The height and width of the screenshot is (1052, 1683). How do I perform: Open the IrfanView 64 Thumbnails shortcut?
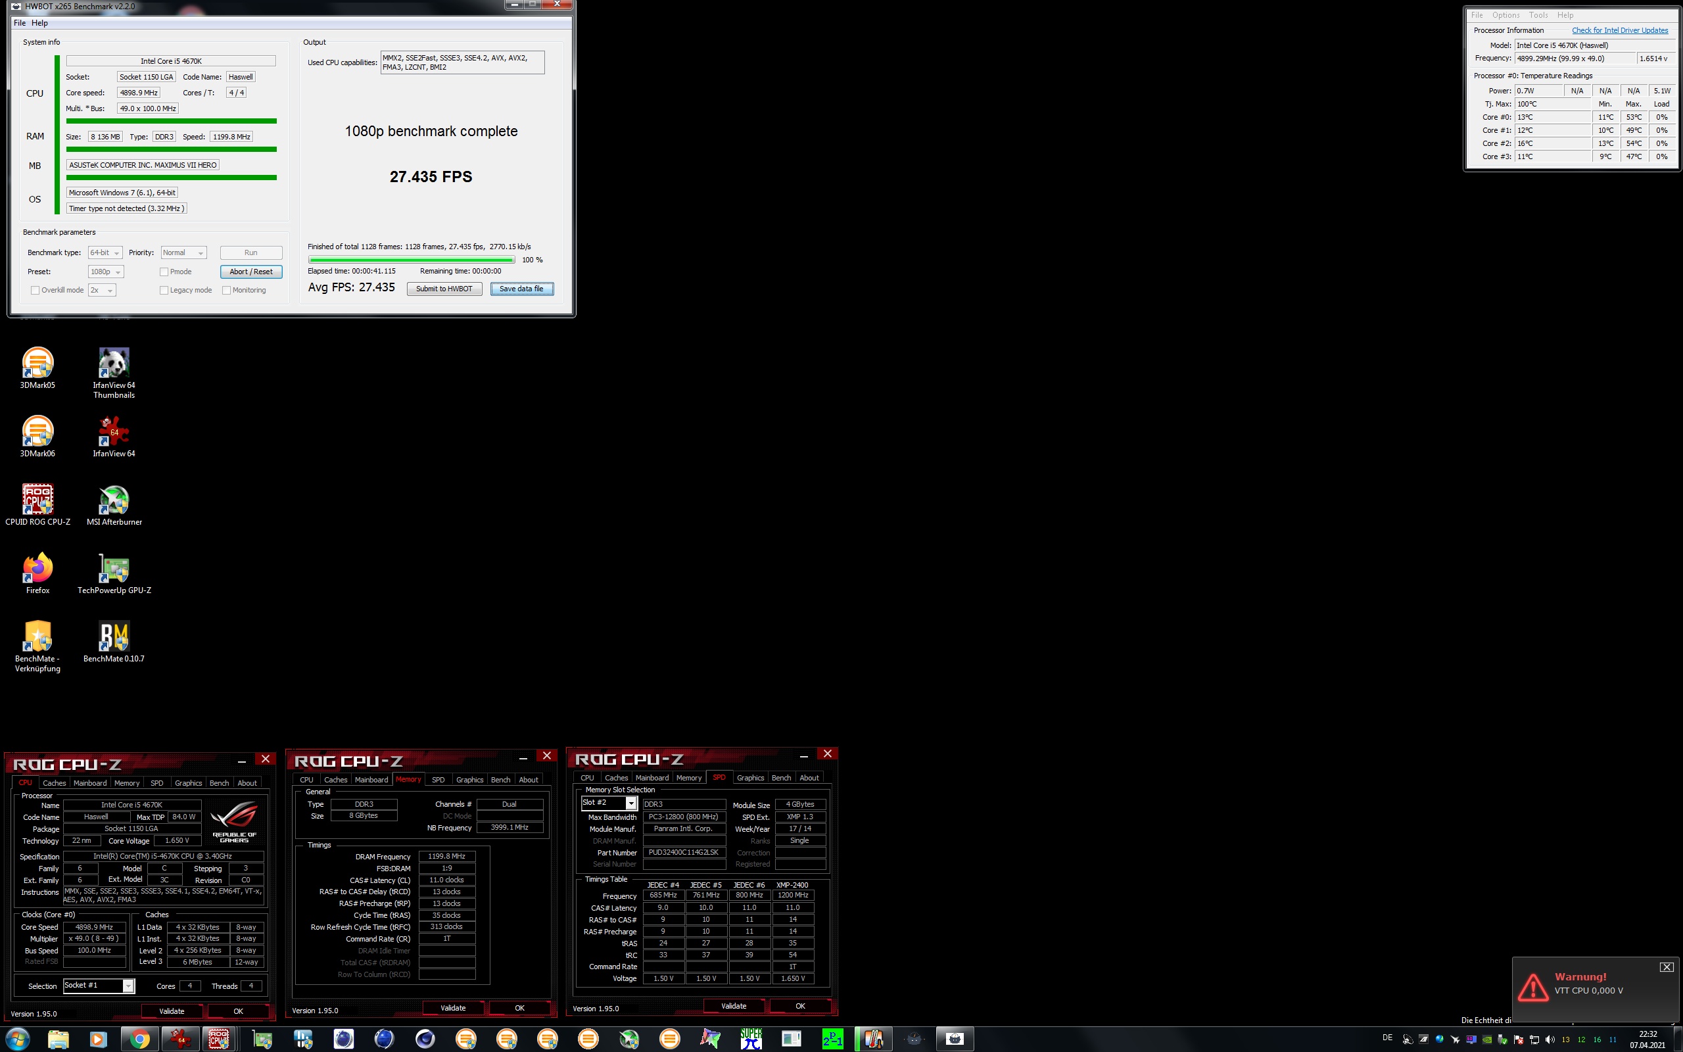tap(114, 372)
